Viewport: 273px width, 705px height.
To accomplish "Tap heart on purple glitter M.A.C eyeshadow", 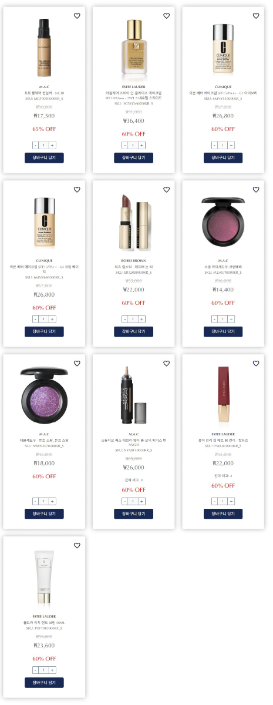I will pos(77,364).
